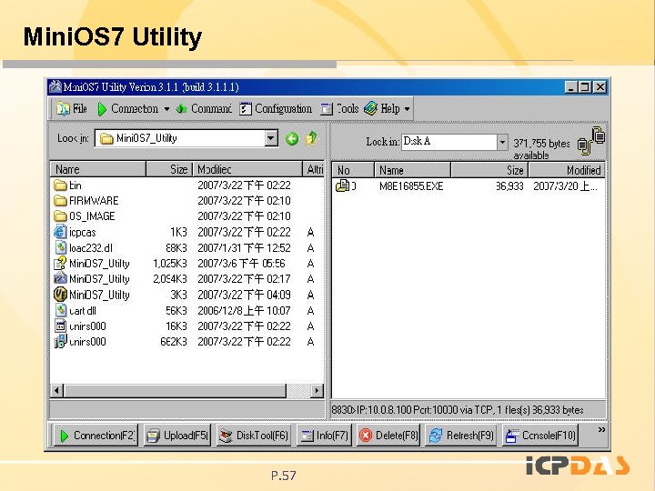Expand the Connection menu dropdown arrow

pos(166,109)
